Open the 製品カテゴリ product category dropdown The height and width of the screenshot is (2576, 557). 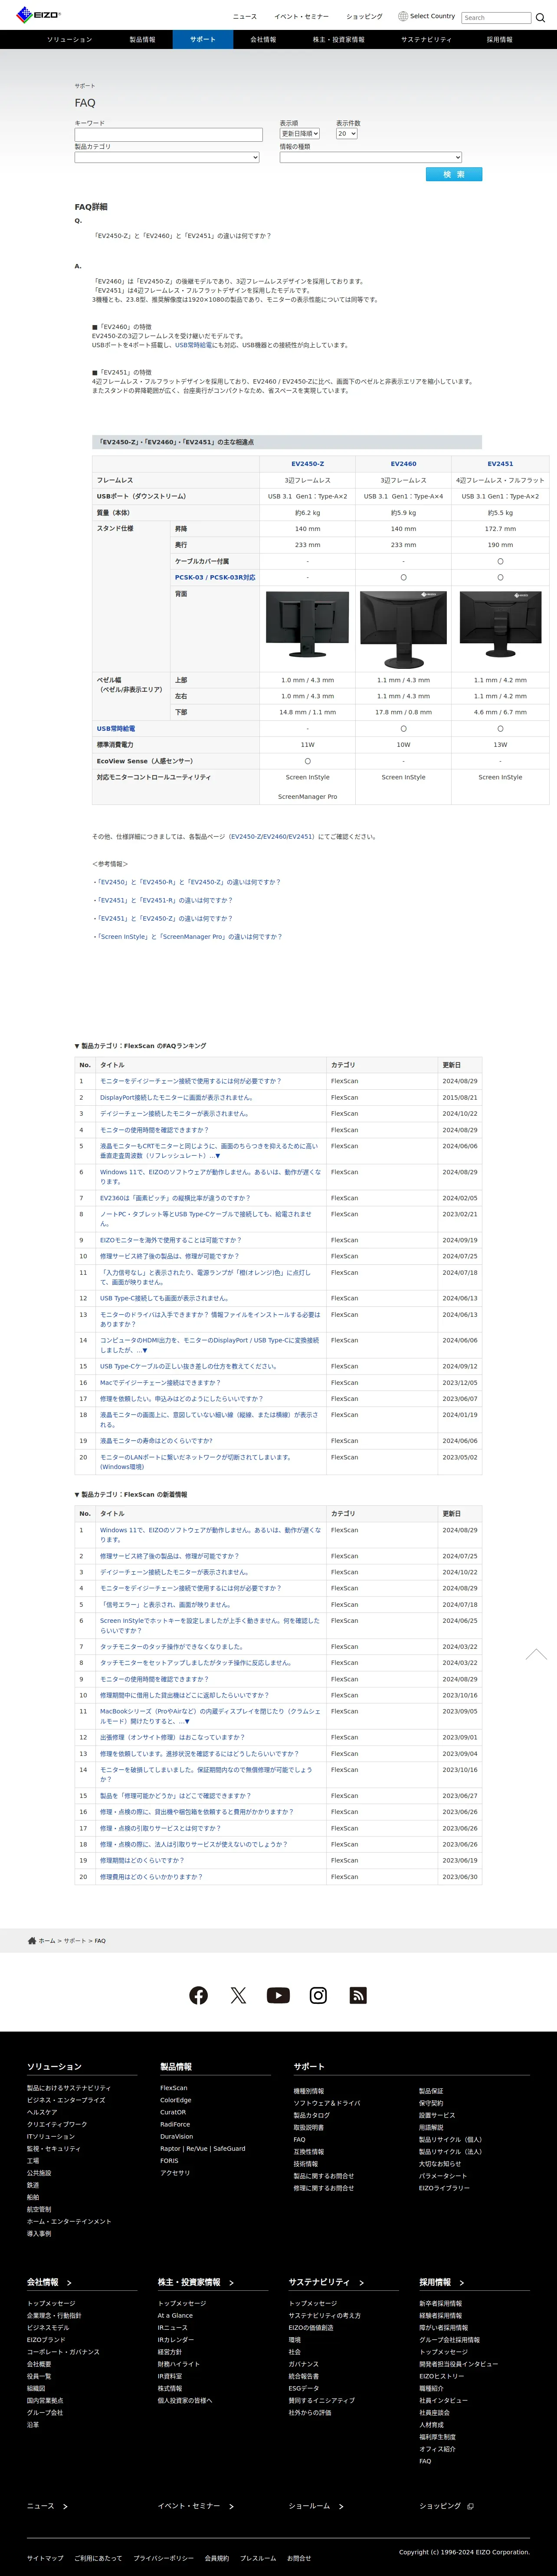(x=167, y=157)
